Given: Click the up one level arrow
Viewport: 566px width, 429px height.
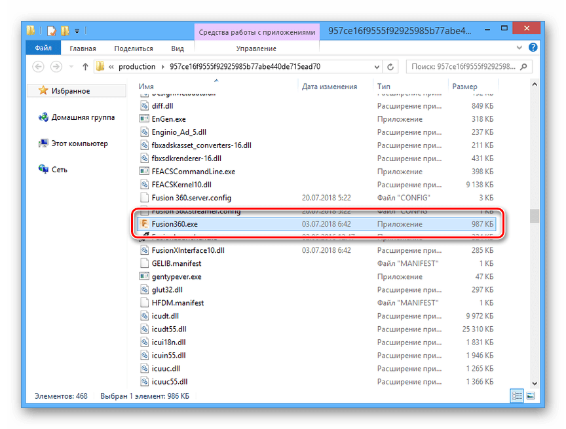Looking at the screenshot, I should [x=85, y=67].
